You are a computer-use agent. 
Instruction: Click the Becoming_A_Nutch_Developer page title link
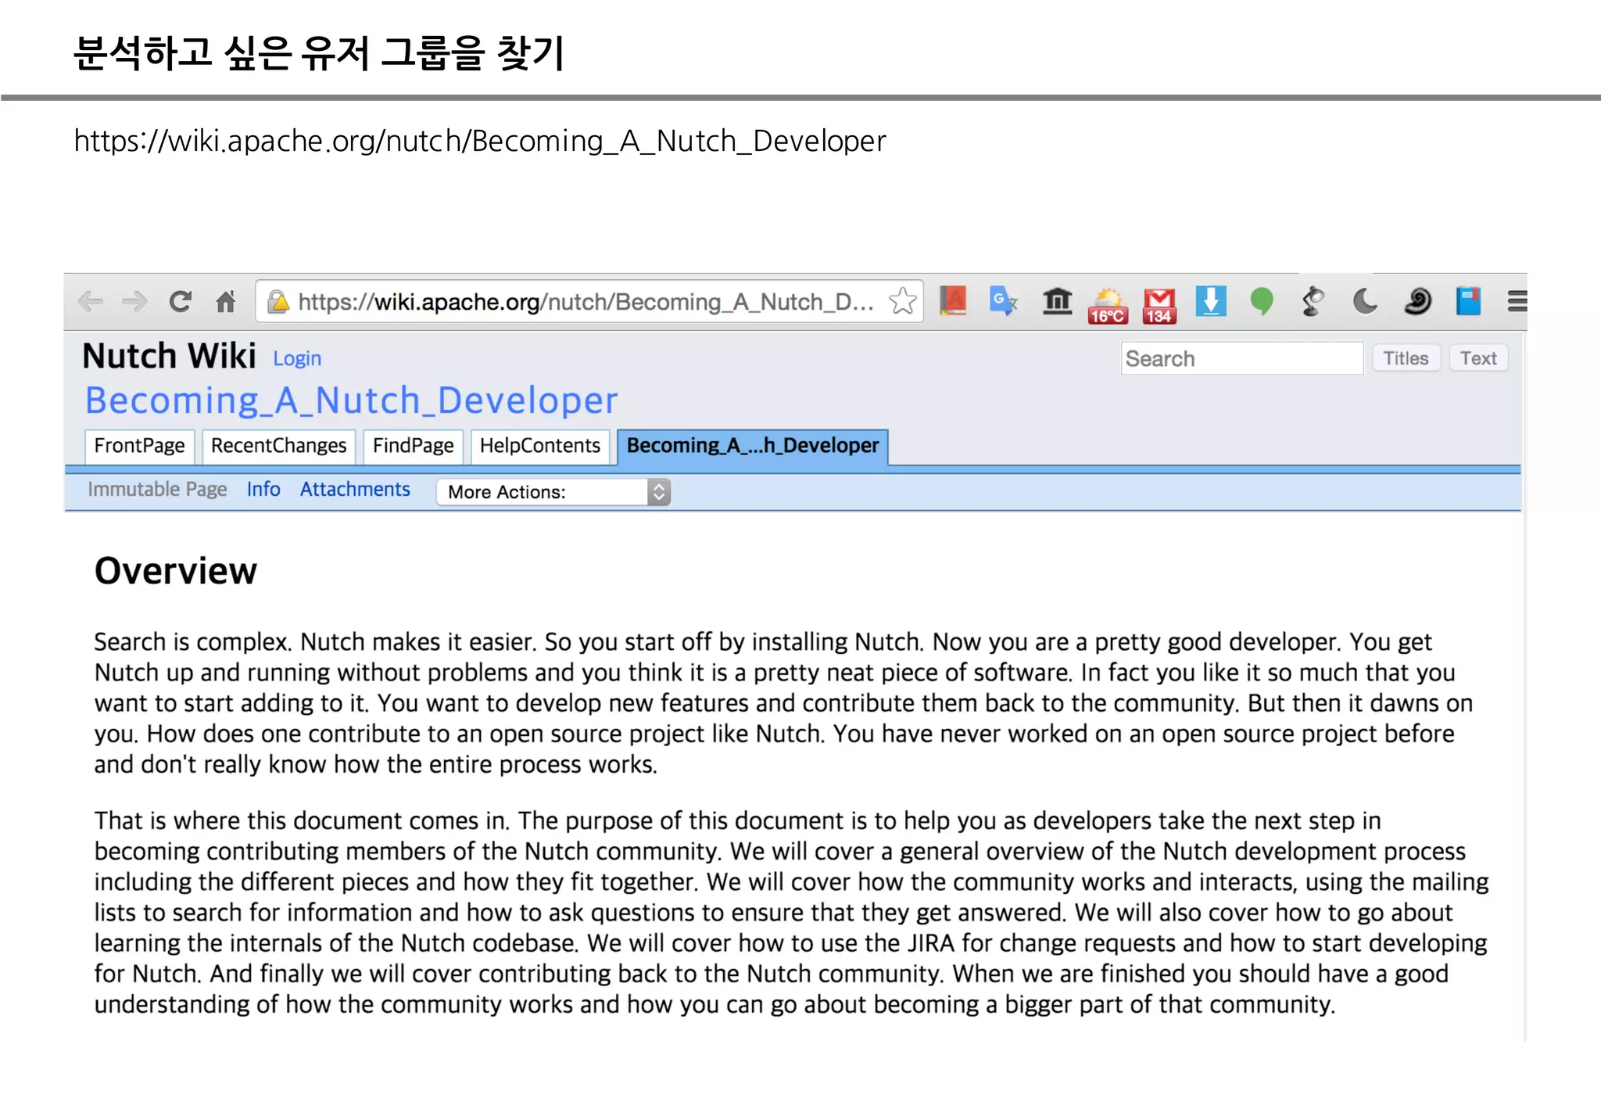point(351,400)
